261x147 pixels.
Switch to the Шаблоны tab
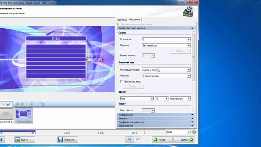coord(122,20)
